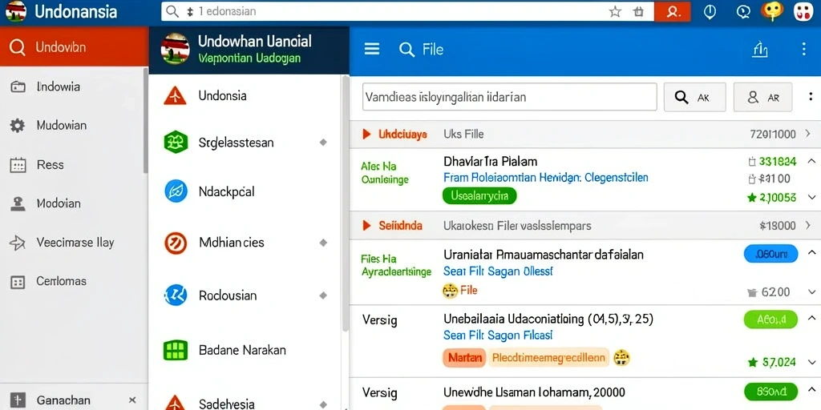Click the grid icon beside Cerrlomas
The image size is (821, 410).
pyautogui.click(x=18, y=283)
